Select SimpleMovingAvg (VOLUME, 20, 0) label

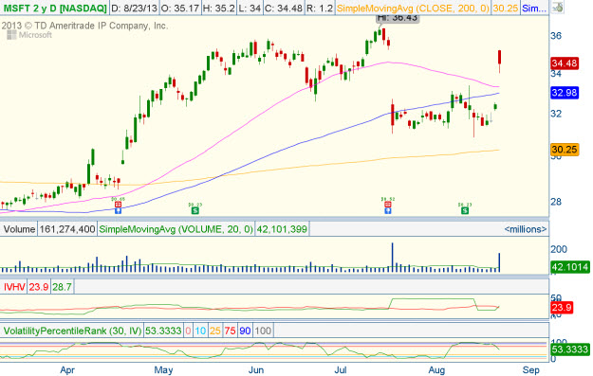(176, 229)
